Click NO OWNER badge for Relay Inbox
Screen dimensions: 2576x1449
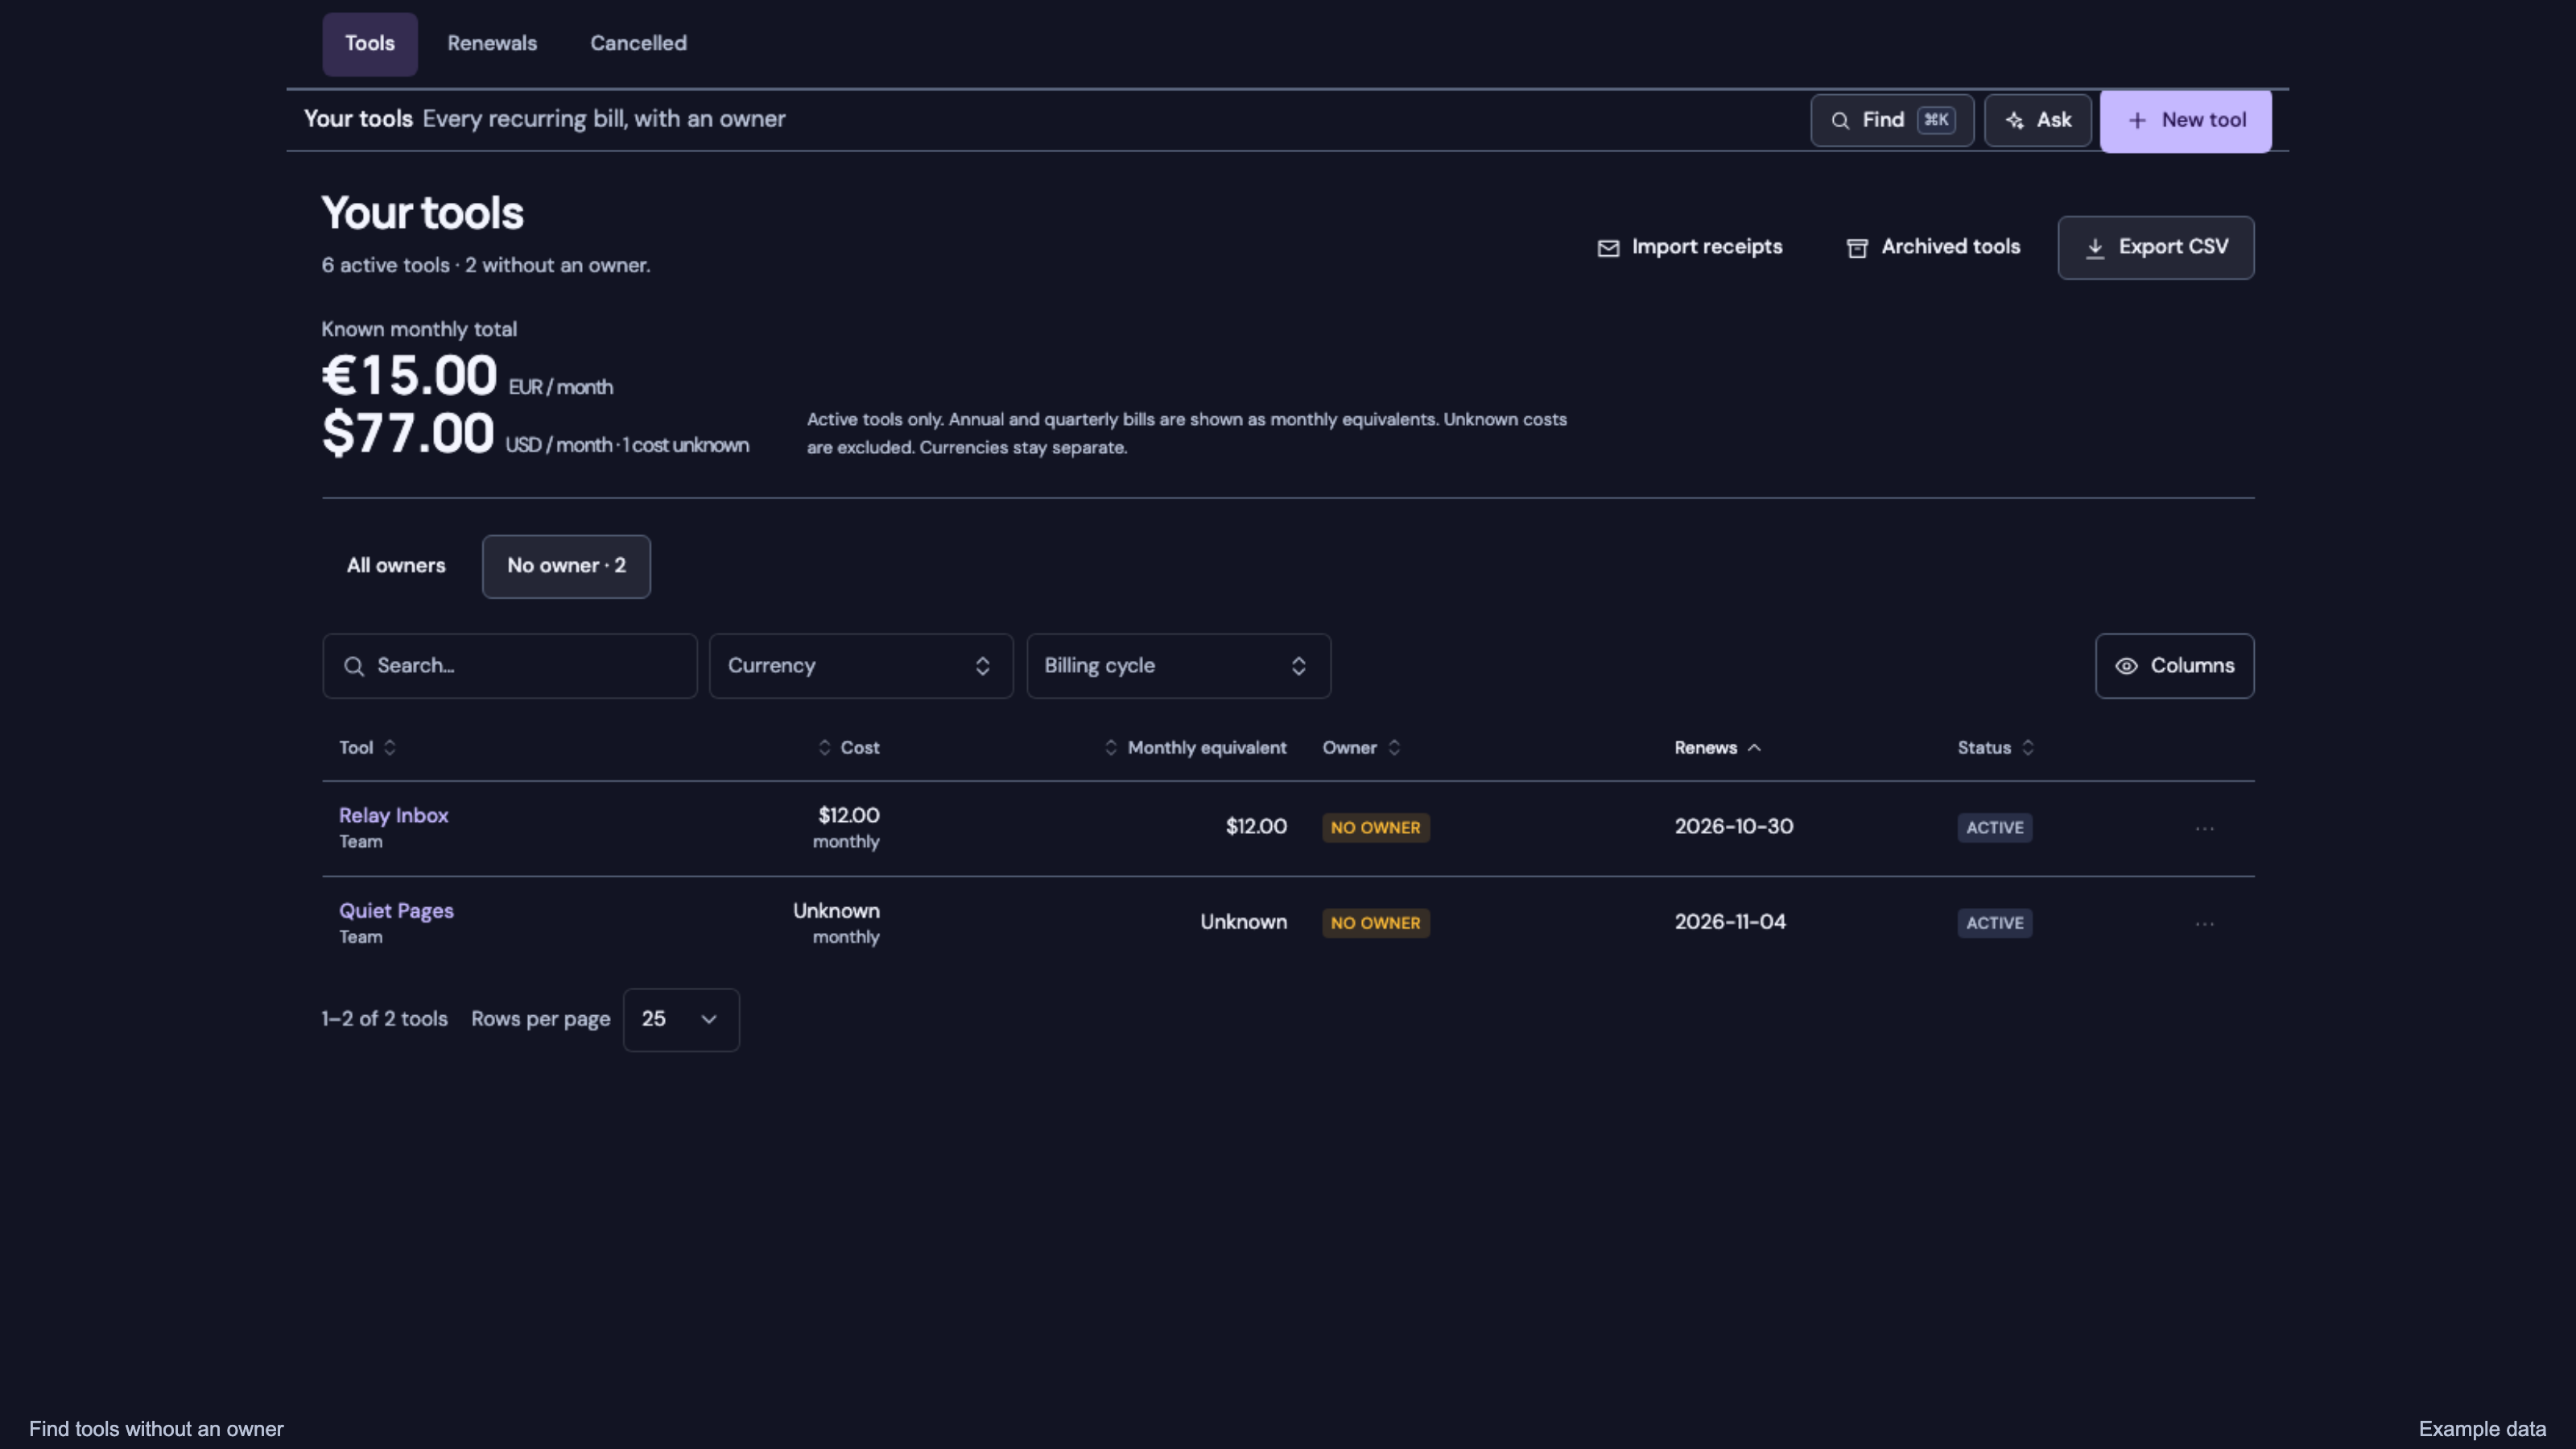click(x=1375, y=828)
